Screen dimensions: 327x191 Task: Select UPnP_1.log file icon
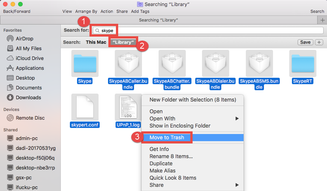coord(128,107)
